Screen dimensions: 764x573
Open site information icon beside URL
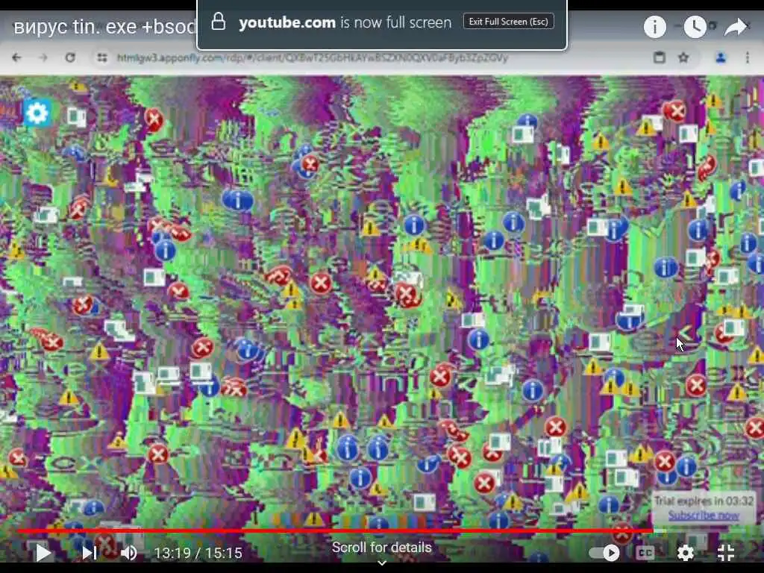coord(101,57)
